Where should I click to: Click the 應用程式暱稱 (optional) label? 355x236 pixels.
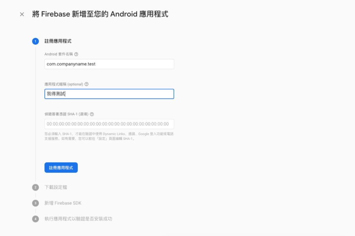pyautogui.click(x=64, y=84)
